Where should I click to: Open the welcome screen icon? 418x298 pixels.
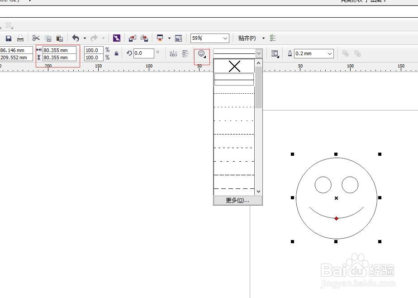click(178, 38)
